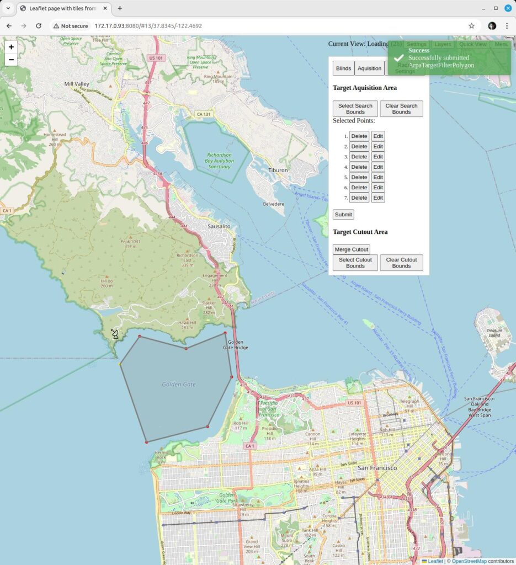Image resolution: width=516 pixels, height=565 pixels.
Task: Click the Not secure site info chip
Action: point(71,26)
